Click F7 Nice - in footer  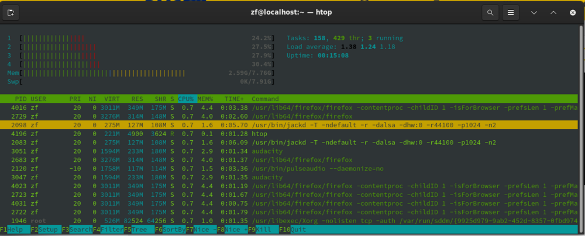(201, 230)
